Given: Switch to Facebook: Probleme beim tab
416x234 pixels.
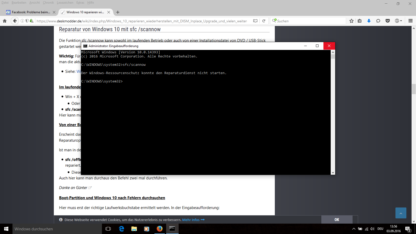Looking at the screenshot, I should click(31, 12).
